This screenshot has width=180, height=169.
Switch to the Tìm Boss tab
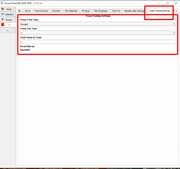click(85, 11)
